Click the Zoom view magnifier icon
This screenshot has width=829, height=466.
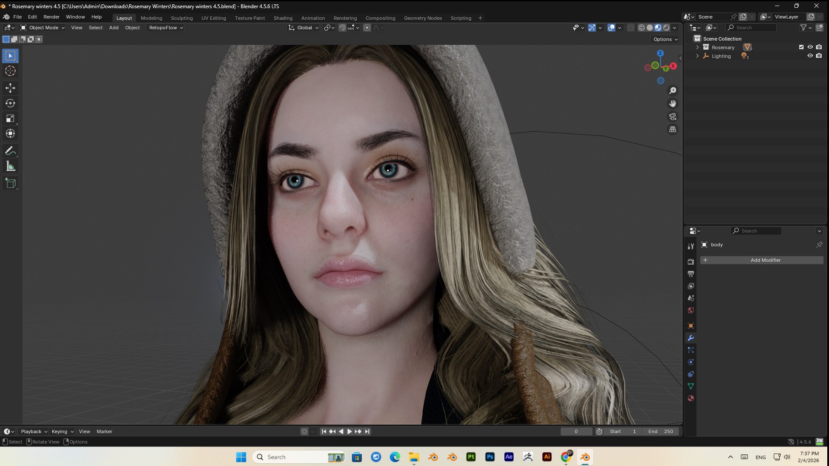673,91
